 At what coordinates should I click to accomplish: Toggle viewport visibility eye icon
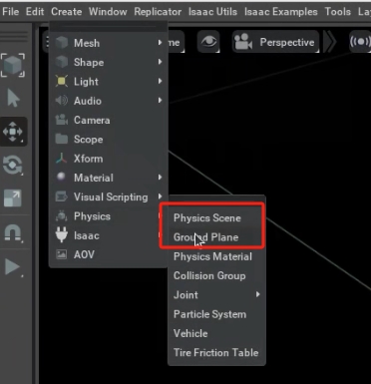pos(208,42)
